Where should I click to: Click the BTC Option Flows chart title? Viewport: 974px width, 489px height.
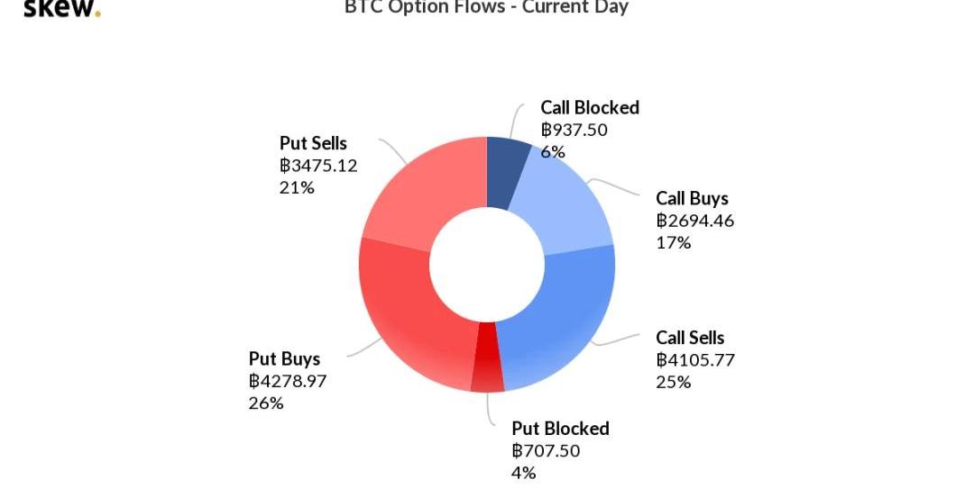pyautogui.click(x=486, y=7)
